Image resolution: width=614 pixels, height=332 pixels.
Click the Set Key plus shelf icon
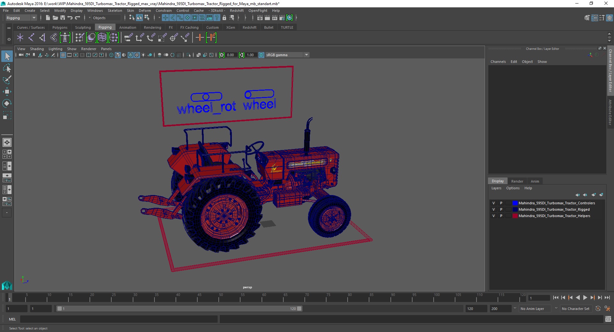coord(200,38)
